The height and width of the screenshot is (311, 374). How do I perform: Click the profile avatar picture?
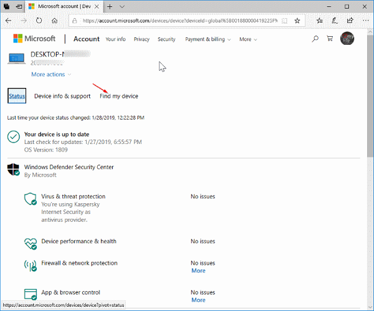tap(348, 39)
